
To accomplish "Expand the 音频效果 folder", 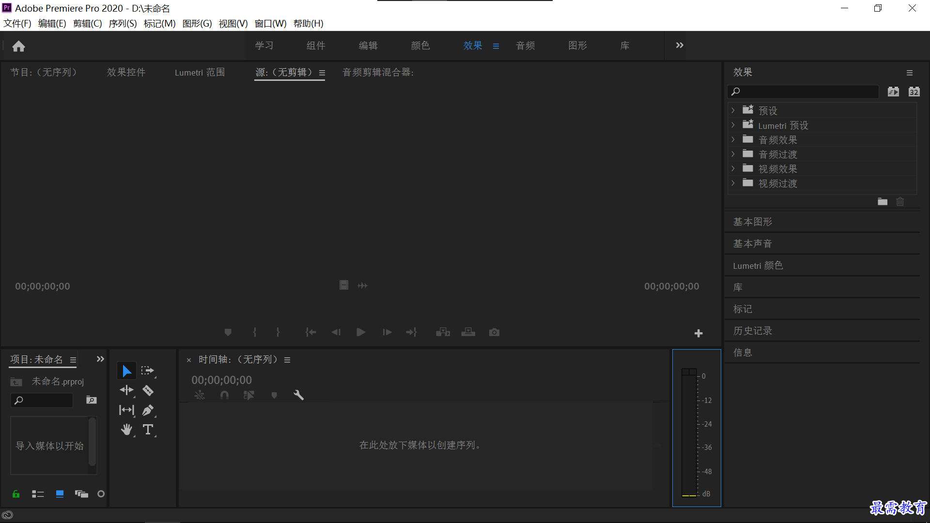I will pos(733,139).
